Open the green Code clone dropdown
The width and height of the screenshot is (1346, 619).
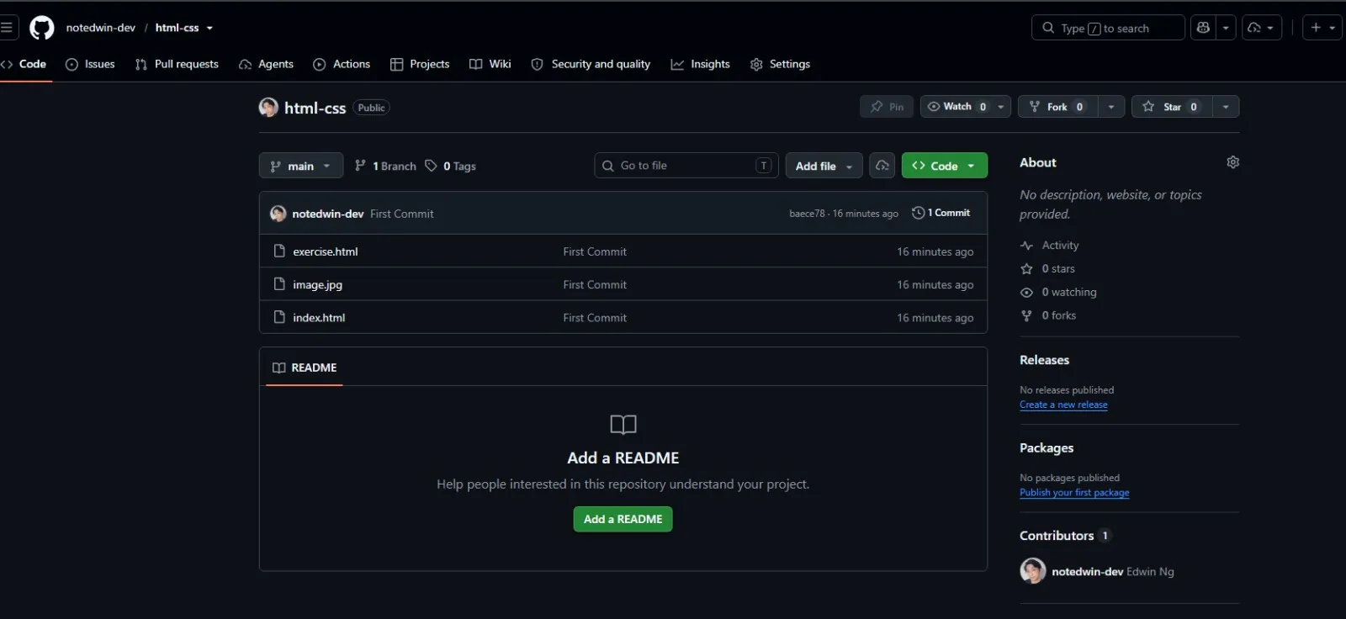tap(945, 166)
